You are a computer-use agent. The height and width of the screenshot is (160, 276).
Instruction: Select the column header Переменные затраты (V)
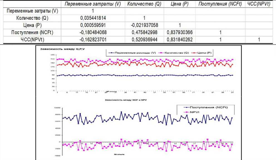[93, 4]
